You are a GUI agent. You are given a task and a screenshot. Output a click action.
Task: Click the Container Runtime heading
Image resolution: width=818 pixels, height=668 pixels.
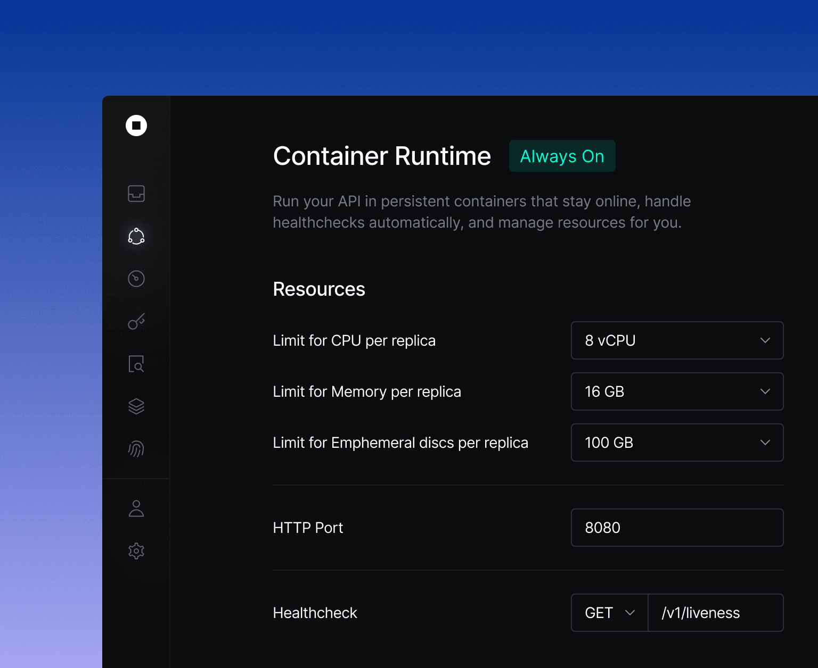(x=382, y=156)
